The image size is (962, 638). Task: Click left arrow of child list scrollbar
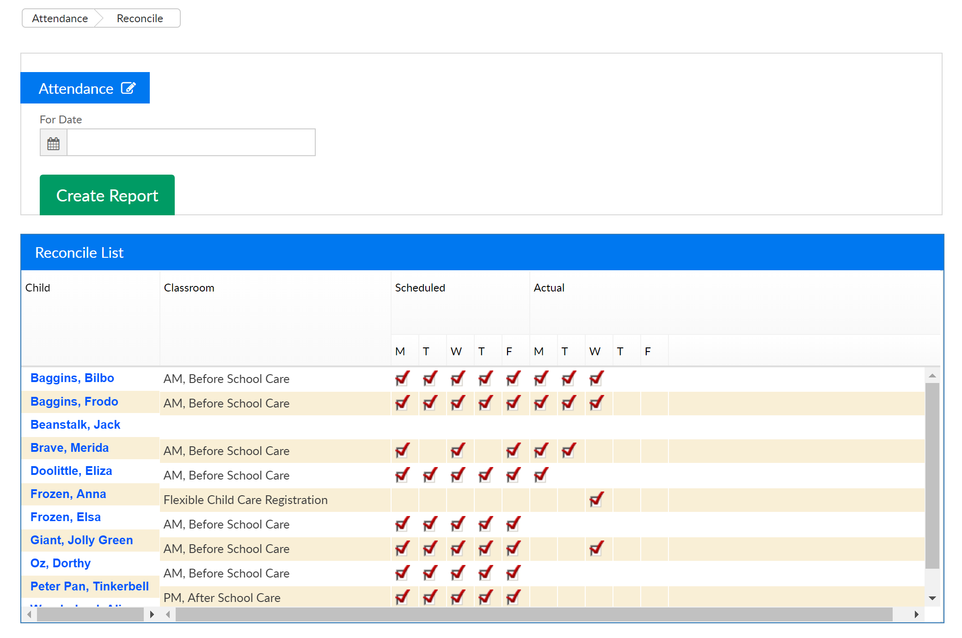coord(29,614)
